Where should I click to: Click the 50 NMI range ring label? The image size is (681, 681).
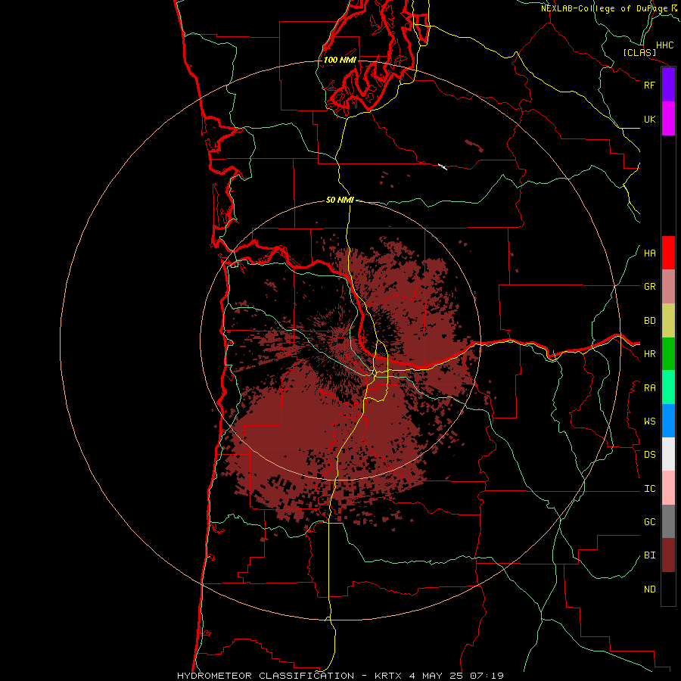point(340,200)
